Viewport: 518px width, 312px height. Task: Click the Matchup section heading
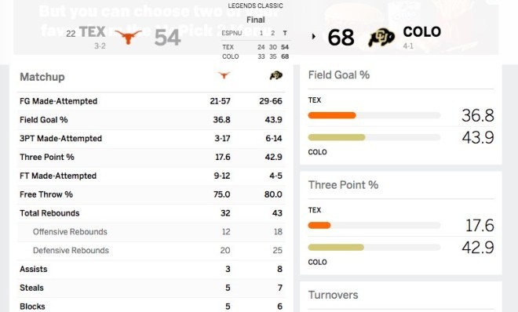point(42,77)
